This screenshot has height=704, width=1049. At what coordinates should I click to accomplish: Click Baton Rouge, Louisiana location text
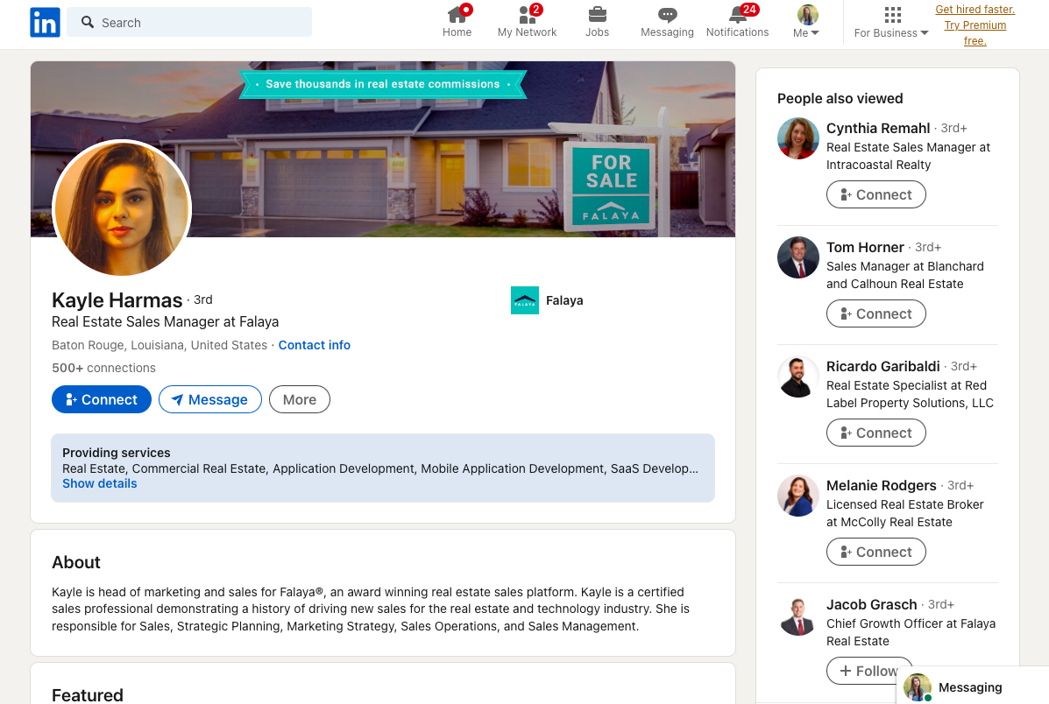159,345
